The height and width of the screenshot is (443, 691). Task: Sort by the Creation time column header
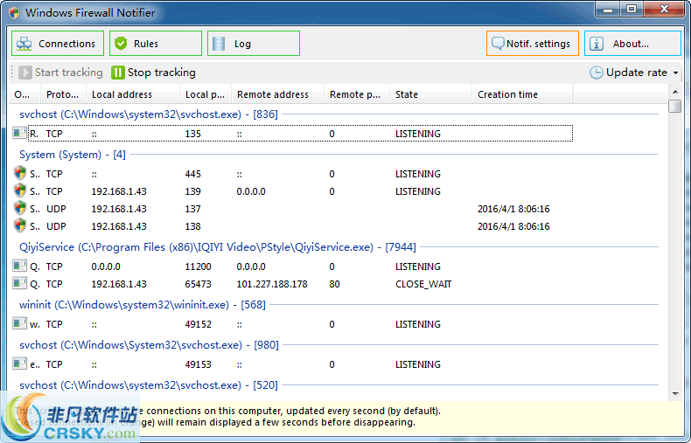pyautogui.click(x=507, y=94)
